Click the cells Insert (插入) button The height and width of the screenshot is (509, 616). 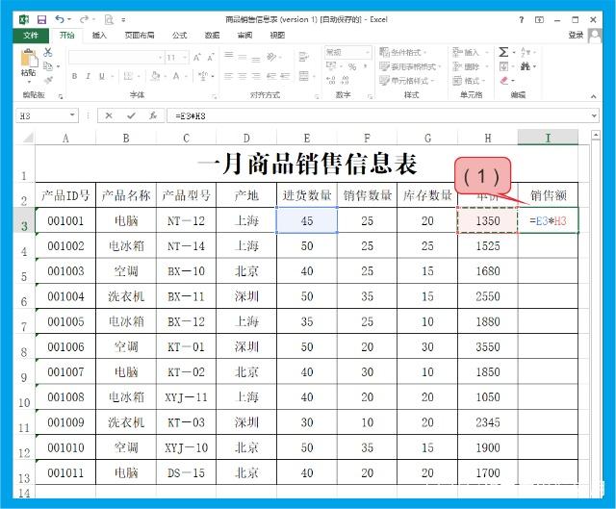(470, 52)
